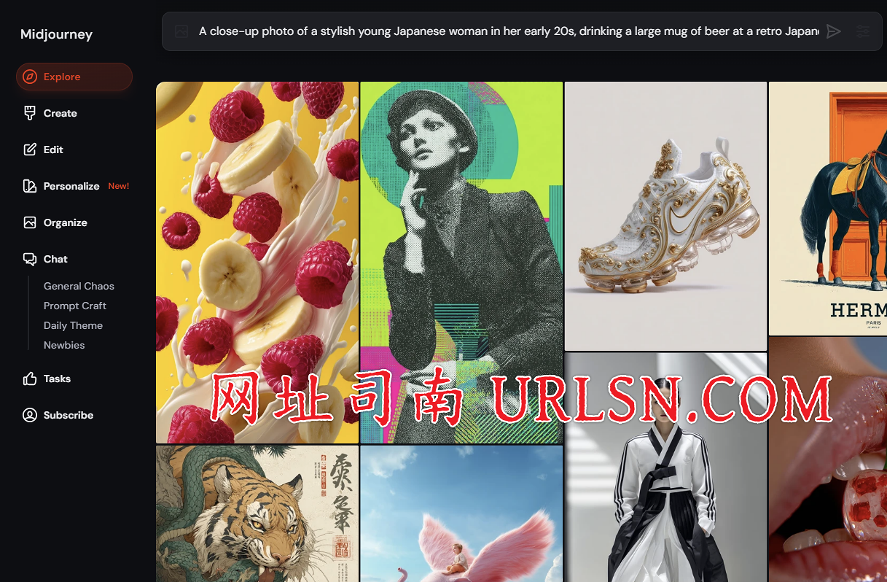This screenshot has width=887, height=582.
Task: Open the Prompt Craft chat room
Action: [x=75, y=306]
